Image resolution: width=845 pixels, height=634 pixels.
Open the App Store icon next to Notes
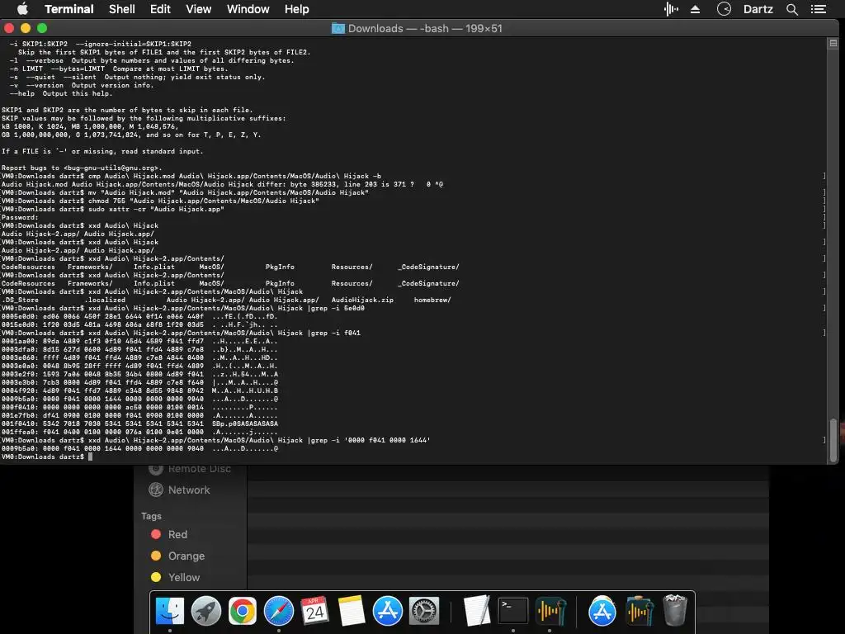pyautogui.click(x=388, y=611)
